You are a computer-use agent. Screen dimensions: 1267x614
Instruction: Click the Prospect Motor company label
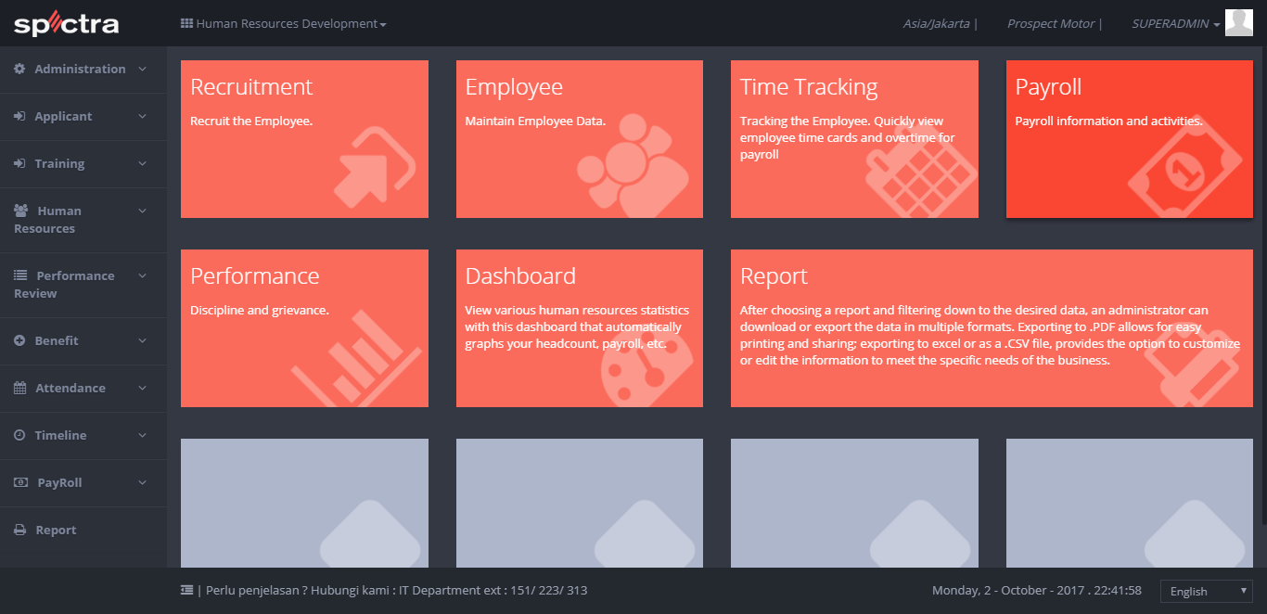click(x=1051, y=24)
